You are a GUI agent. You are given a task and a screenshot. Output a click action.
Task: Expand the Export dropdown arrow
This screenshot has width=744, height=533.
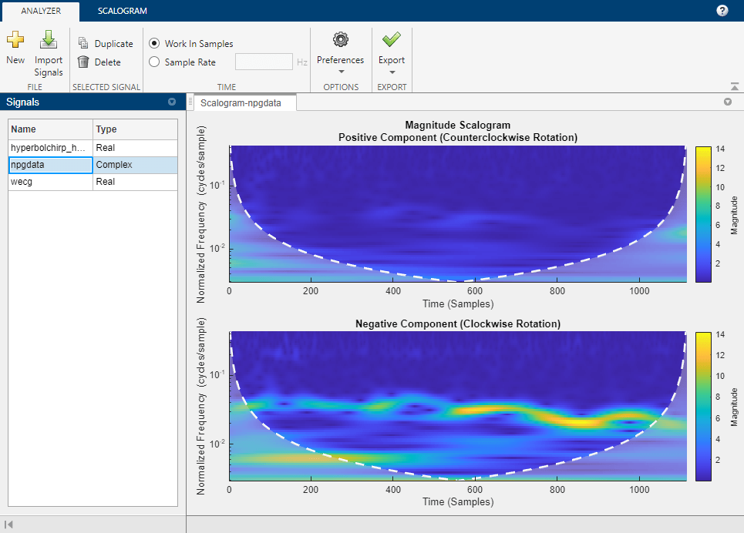(391, 72)
